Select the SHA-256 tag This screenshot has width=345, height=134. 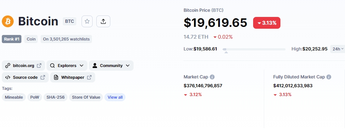tap(55, 97)
